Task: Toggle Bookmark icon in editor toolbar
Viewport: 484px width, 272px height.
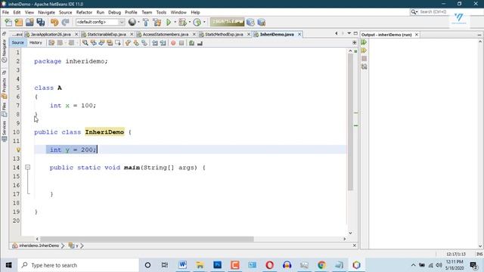Action: (x=144, y=43)
